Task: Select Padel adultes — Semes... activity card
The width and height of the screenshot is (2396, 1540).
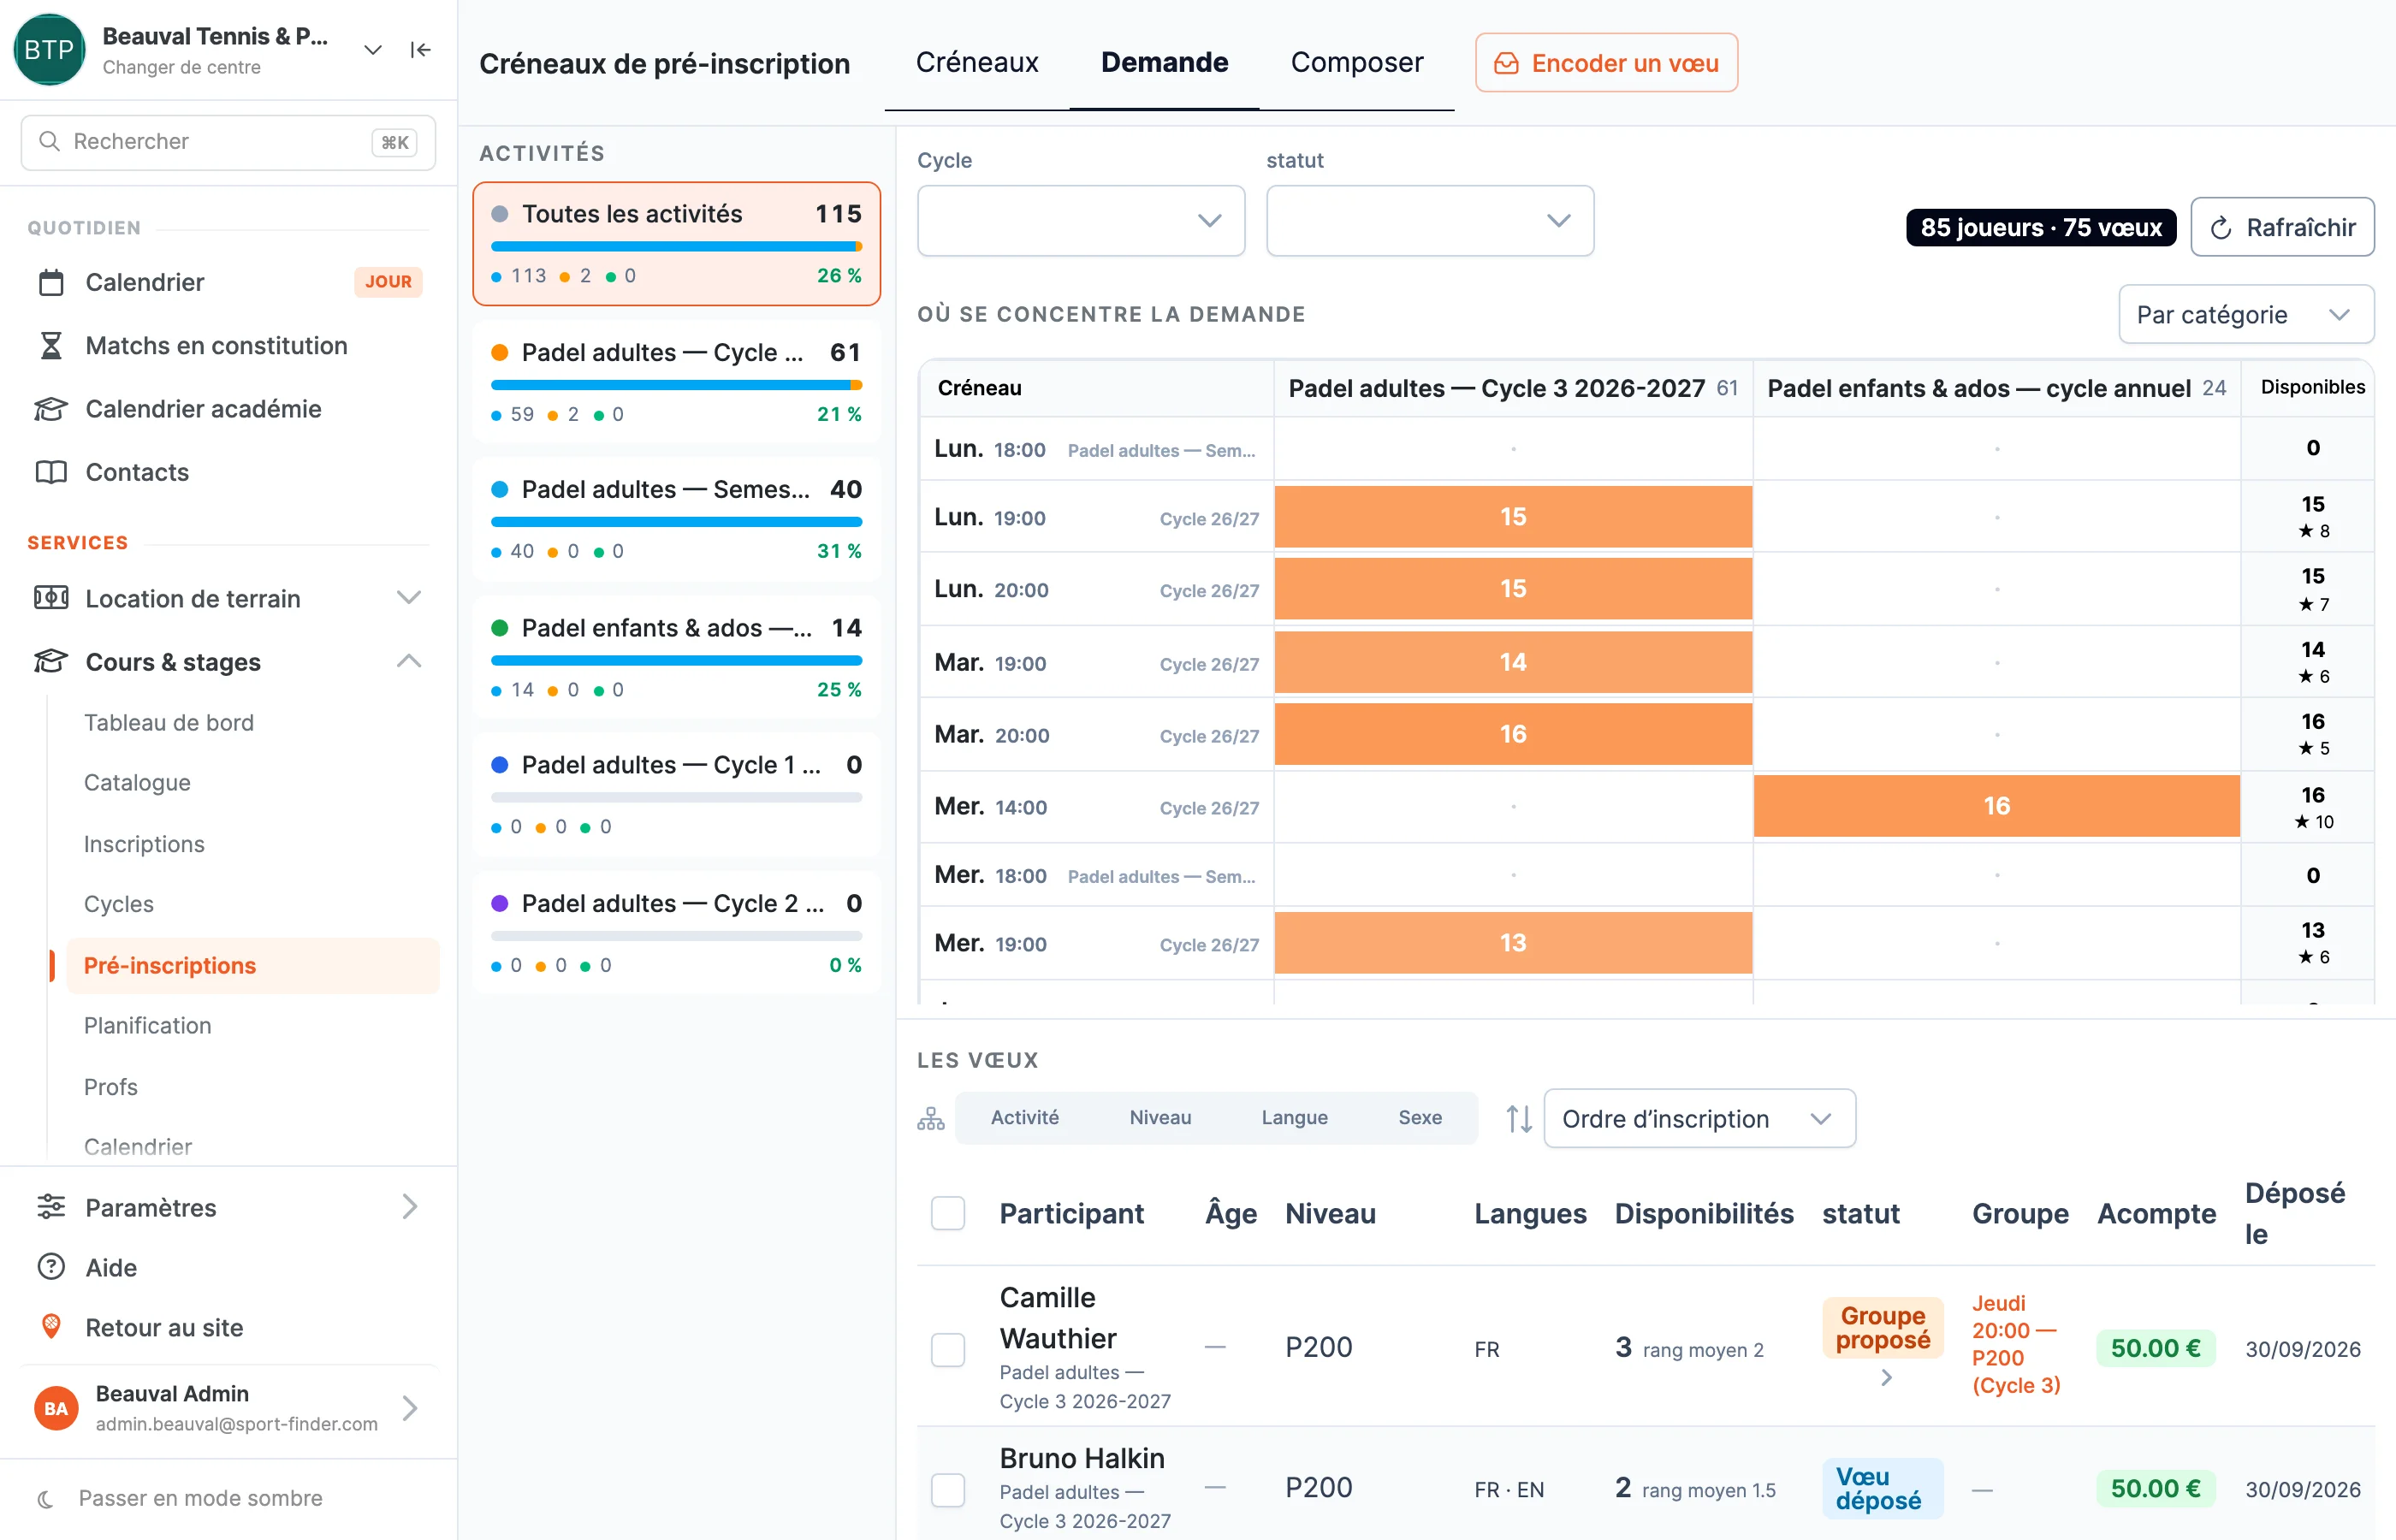Action: click(x=676, y=519)
